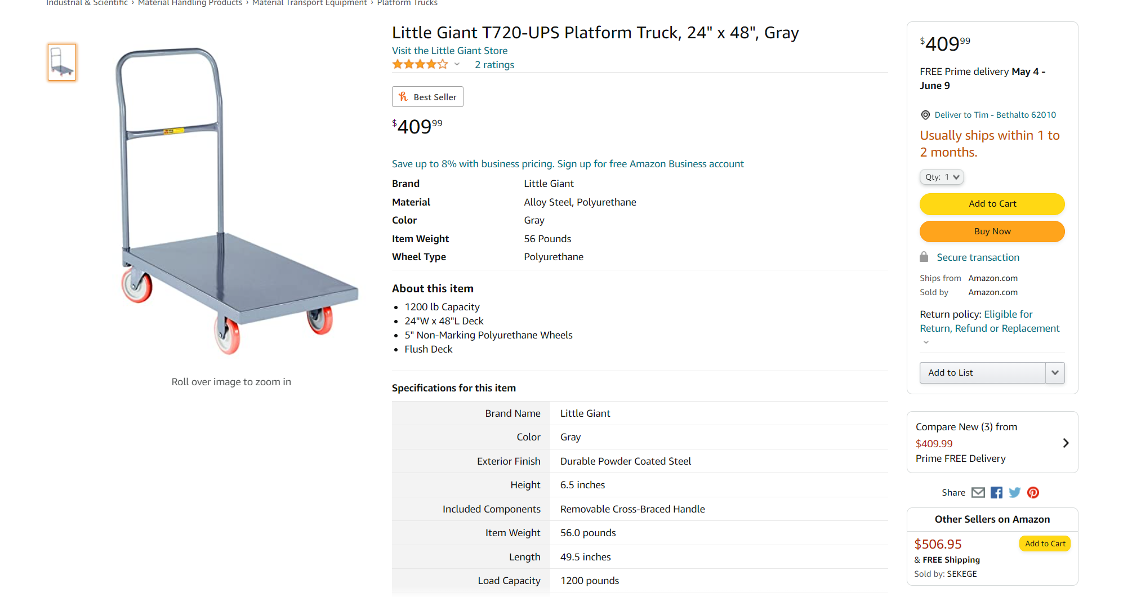The image size is (1132, 597).
Task: Expand the return policy details chevron
Action: [x=926, y=342]
